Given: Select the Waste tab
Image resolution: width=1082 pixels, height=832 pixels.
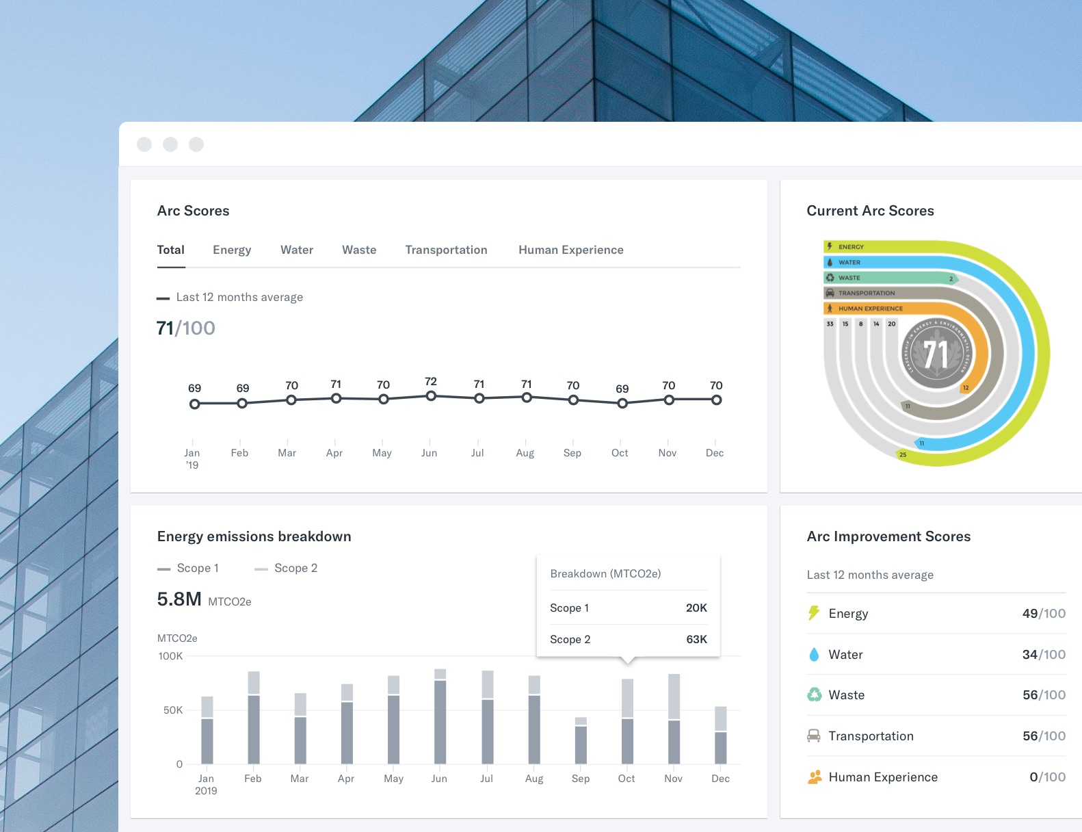Looking at the screenshot, I should 359,250.
